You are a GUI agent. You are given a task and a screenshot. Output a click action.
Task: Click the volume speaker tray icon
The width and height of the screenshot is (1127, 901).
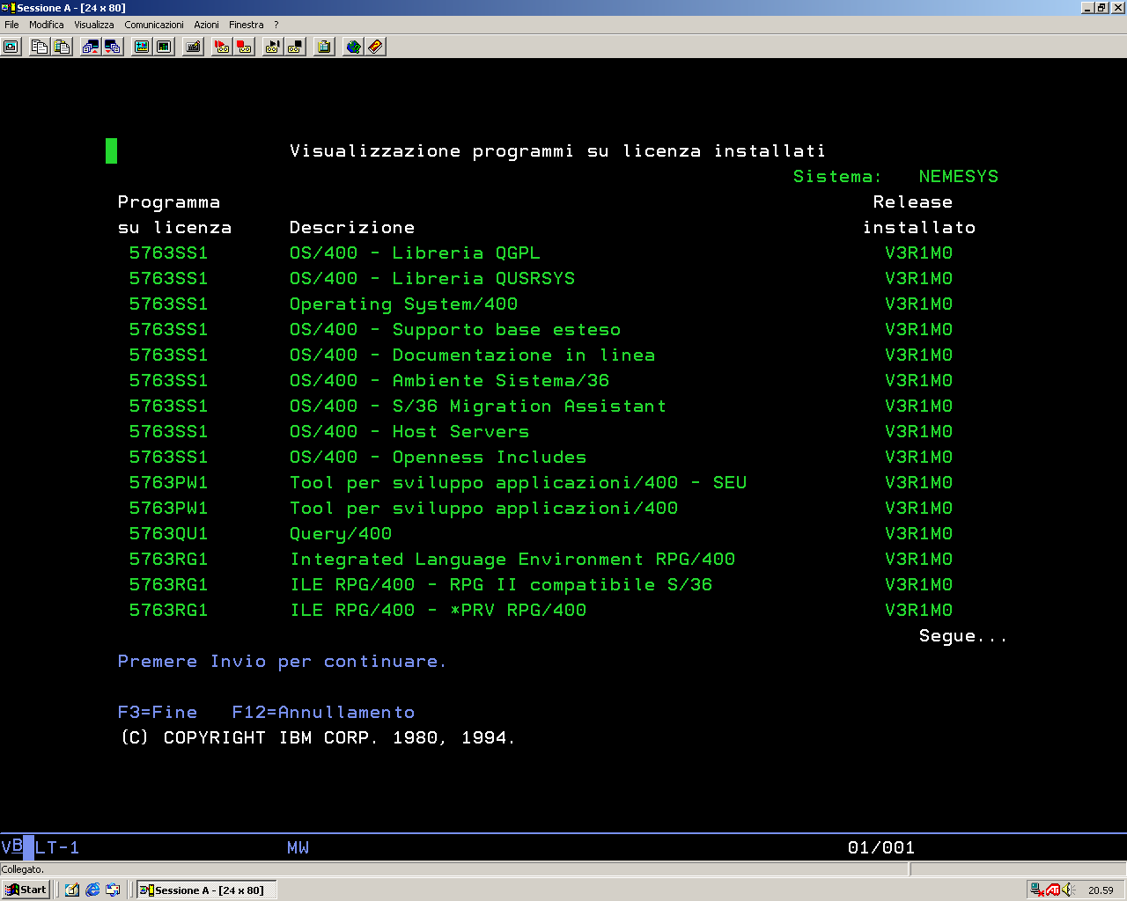tap(1068, 890)
